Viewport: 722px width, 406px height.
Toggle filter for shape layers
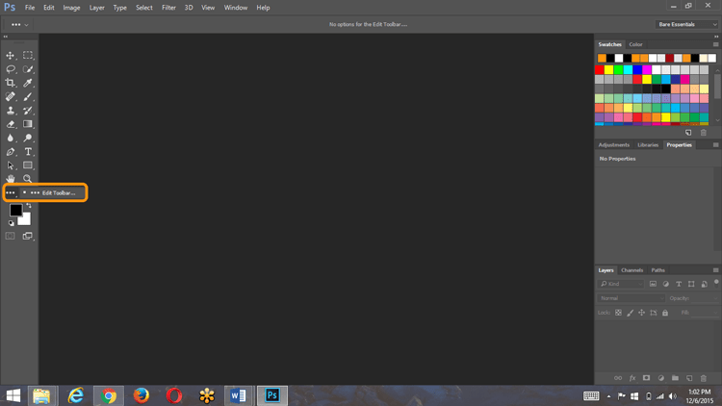(691, 284)
